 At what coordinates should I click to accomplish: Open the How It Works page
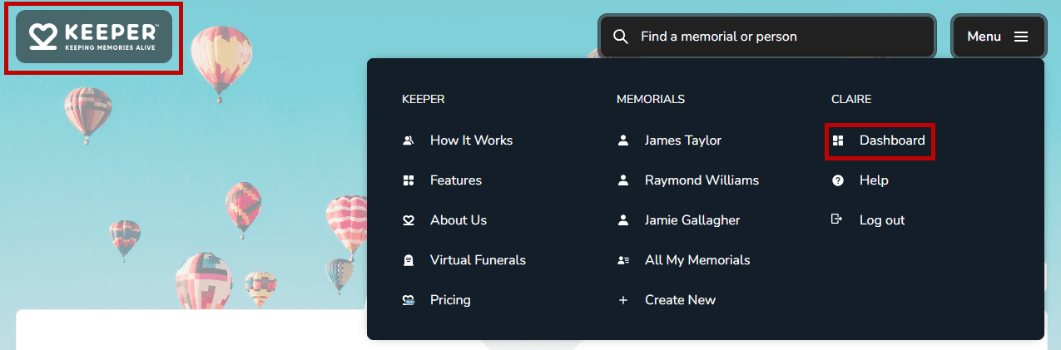471,140
